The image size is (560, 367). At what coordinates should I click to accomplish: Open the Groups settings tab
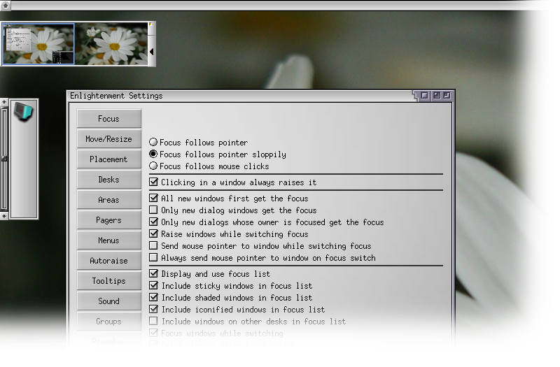(x=109, y=322)
